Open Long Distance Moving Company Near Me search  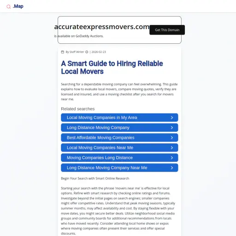click(119, 168)
